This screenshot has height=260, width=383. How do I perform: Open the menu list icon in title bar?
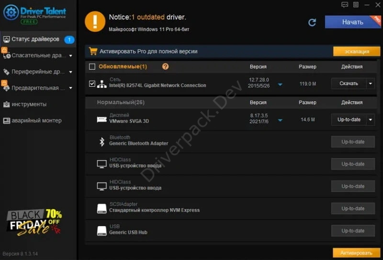(x=356, y=5)
